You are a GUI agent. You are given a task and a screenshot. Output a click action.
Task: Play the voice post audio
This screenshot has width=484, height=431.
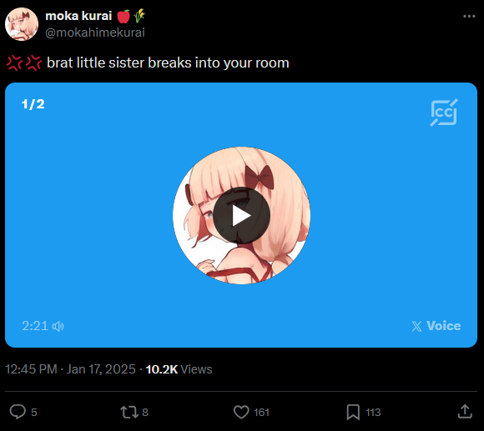pos(241,215)
